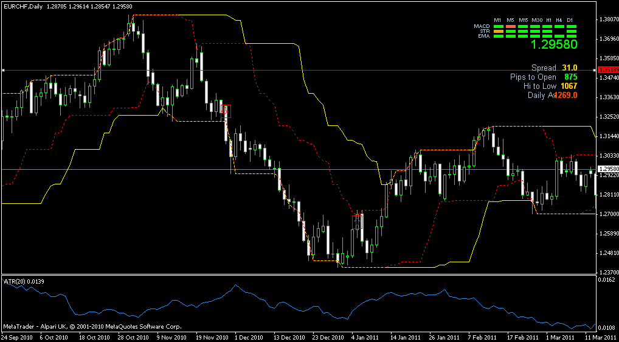Click the green MACD M30 signal bar

point(535,26)
